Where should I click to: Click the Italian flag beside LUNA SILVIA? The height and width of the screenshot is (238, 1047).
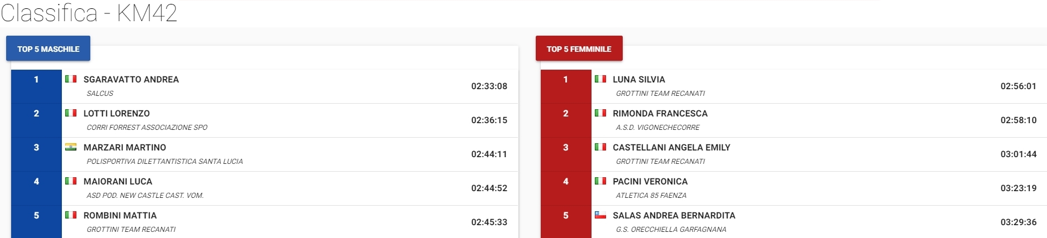pos(600,79)
